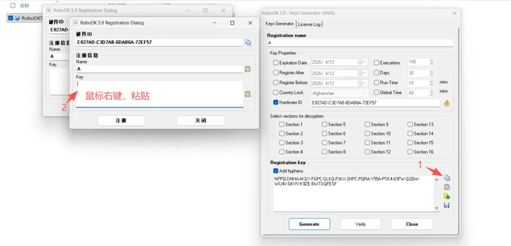This screenshot has width=511, height=246.
Task: Check the Section 13 checkbox
Action: pyautogui.click(x=410, y=124)
